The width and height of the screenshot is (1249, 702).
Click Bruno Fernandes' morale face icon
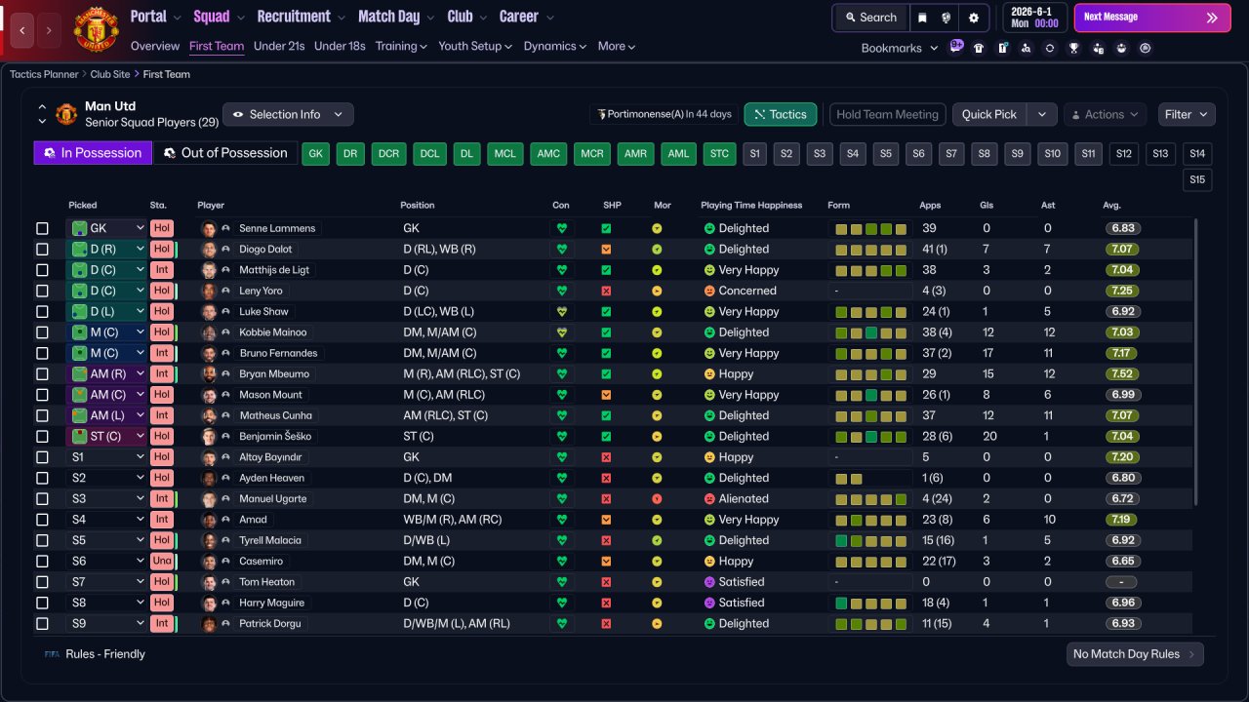[x=657, y=353]
